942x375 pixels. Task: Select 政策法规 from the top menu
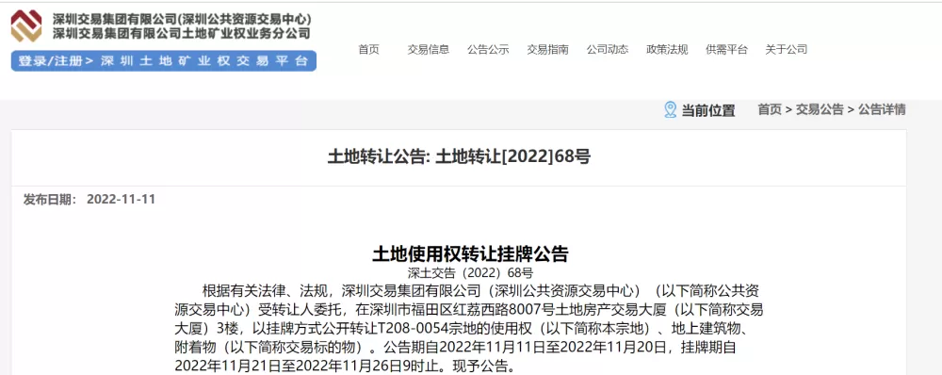pos(667,50)
